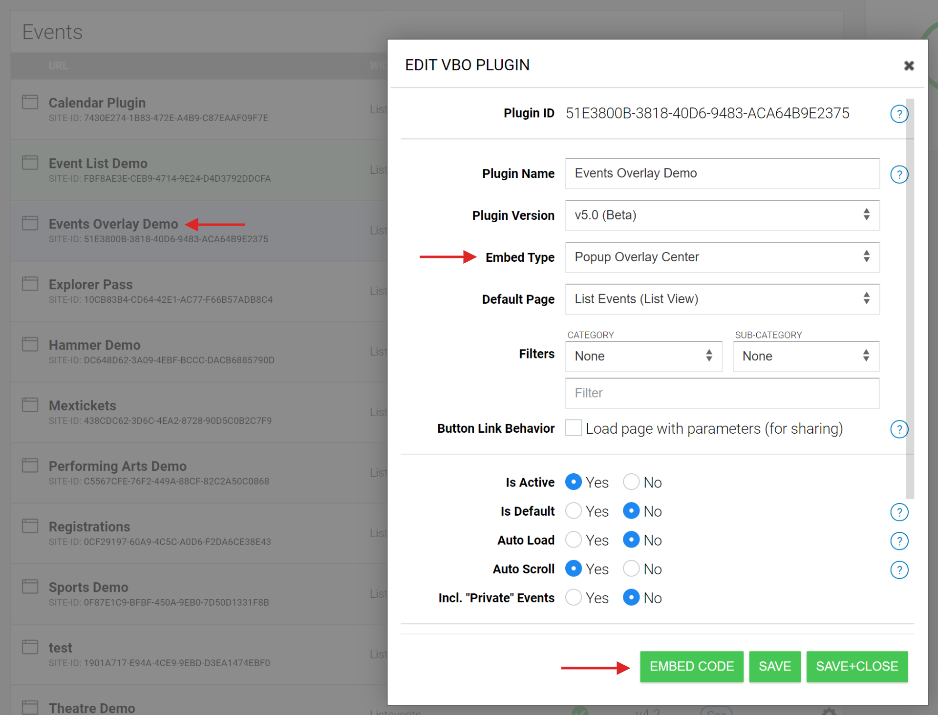Click the Events page heading

pos(52,32)
